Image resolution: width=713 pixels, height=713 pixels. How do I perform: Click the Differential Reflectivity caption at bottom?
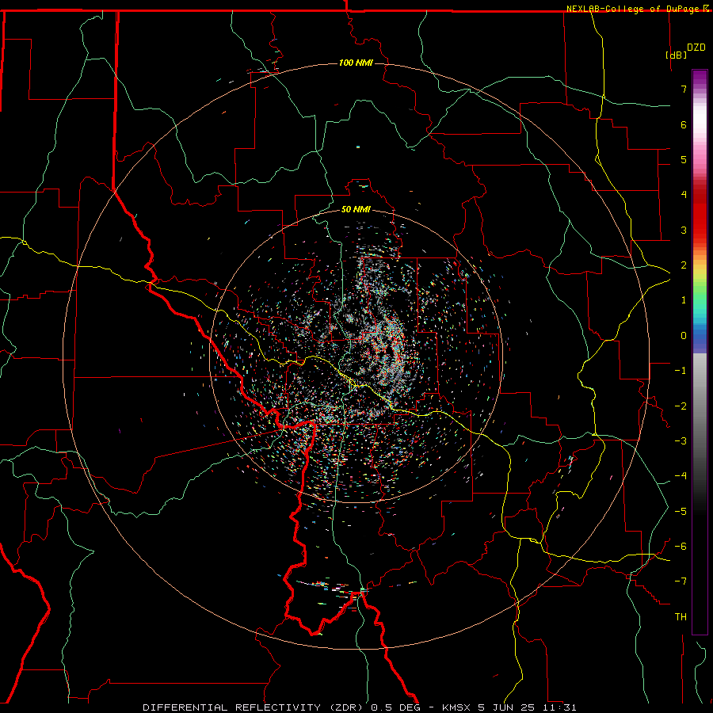[360, 707]
